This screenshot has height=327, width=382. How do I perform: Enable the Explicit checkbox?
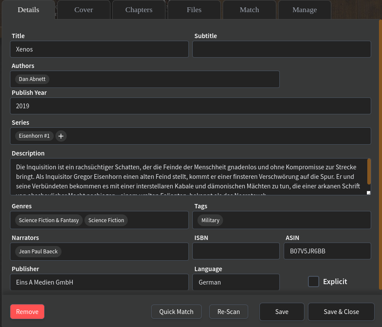coord(314,282)
